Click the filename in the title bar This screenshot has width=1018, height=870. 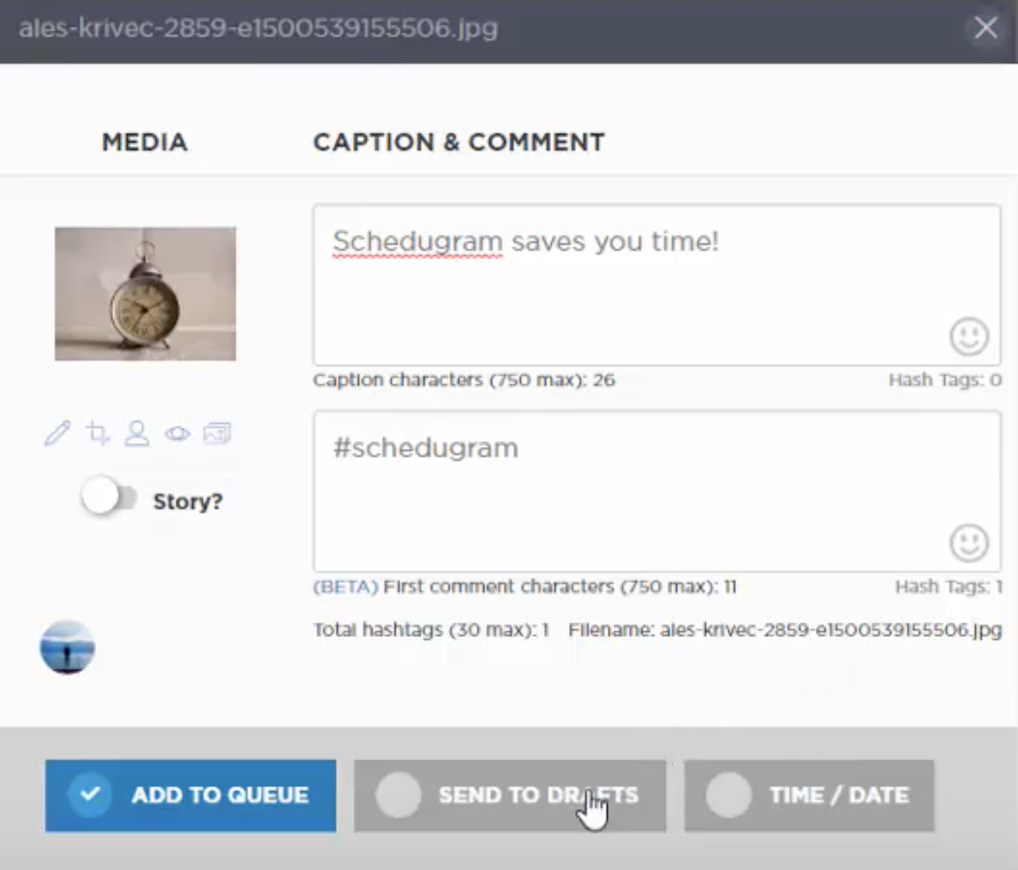[x=258, y=28]
